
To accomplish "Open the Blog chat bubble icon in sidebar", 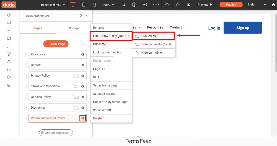I will [9, 69].
